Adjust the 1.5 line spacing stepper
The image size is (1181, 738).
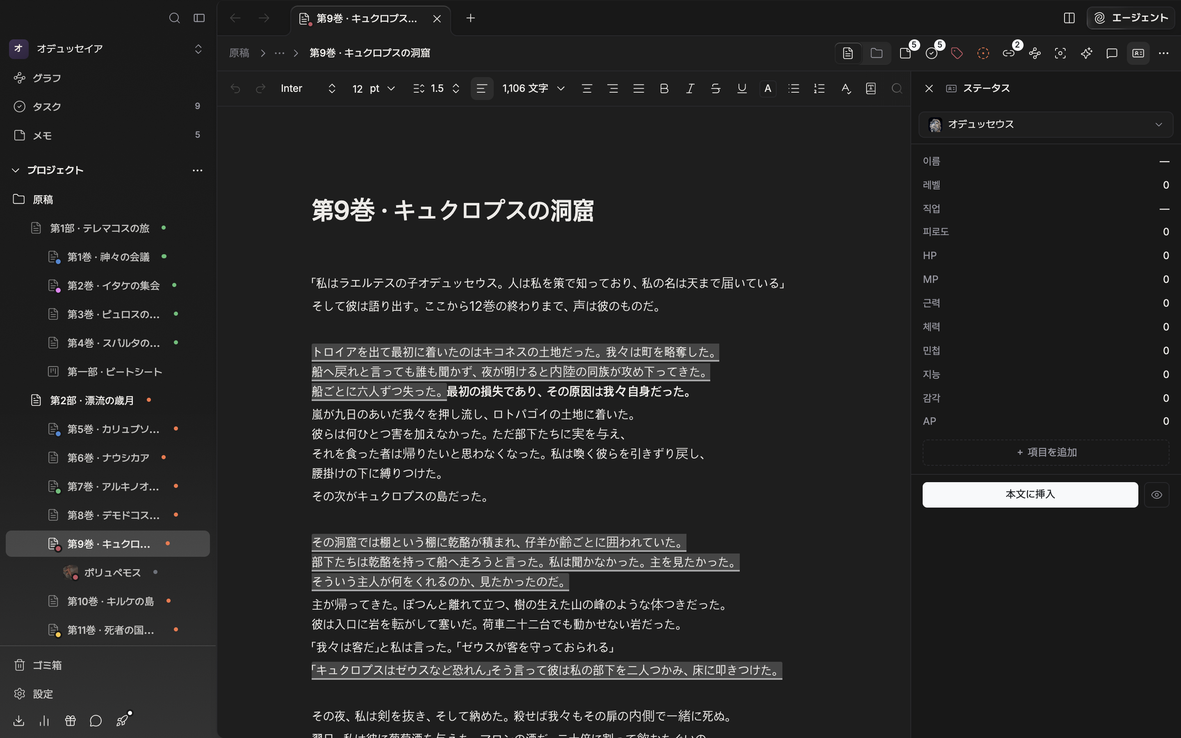(436, 88)
